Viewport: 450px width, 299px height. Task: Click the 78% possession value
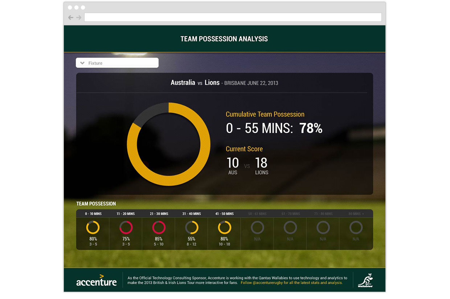tap(311, 129)
